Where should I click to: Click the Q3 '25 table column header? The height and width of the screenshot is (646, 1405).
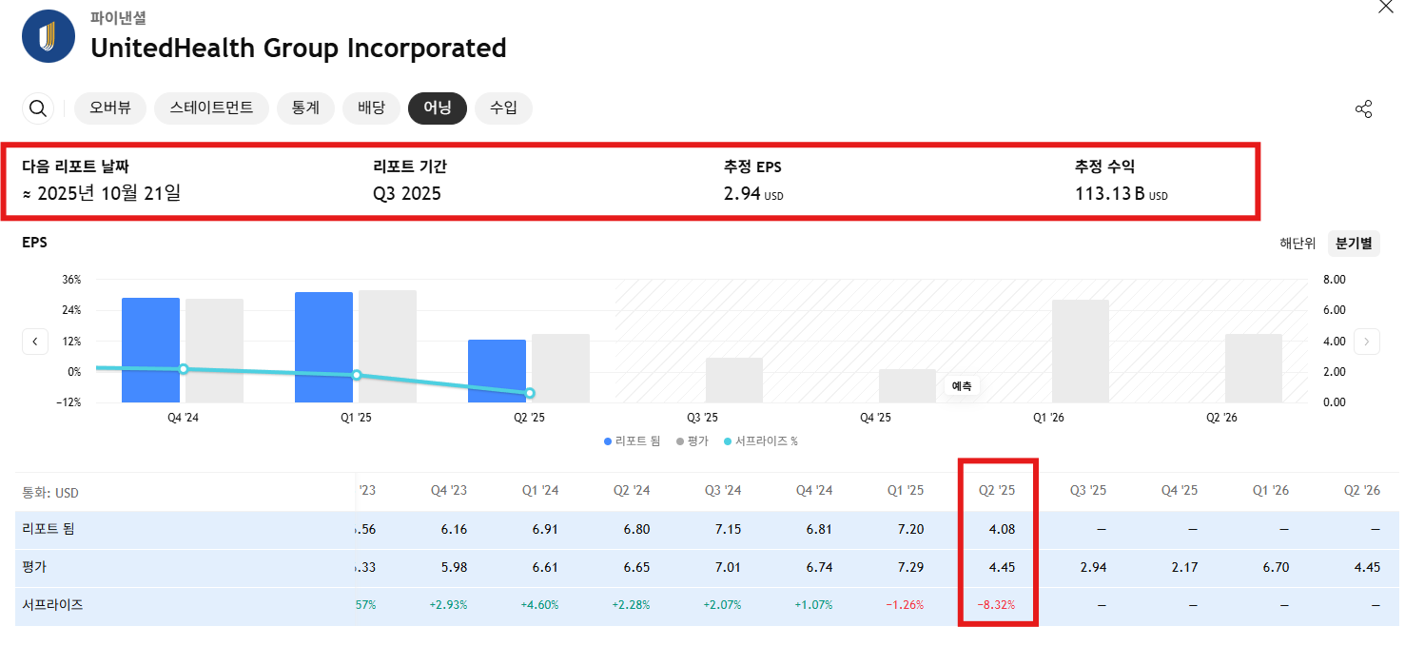(1088, 491)
